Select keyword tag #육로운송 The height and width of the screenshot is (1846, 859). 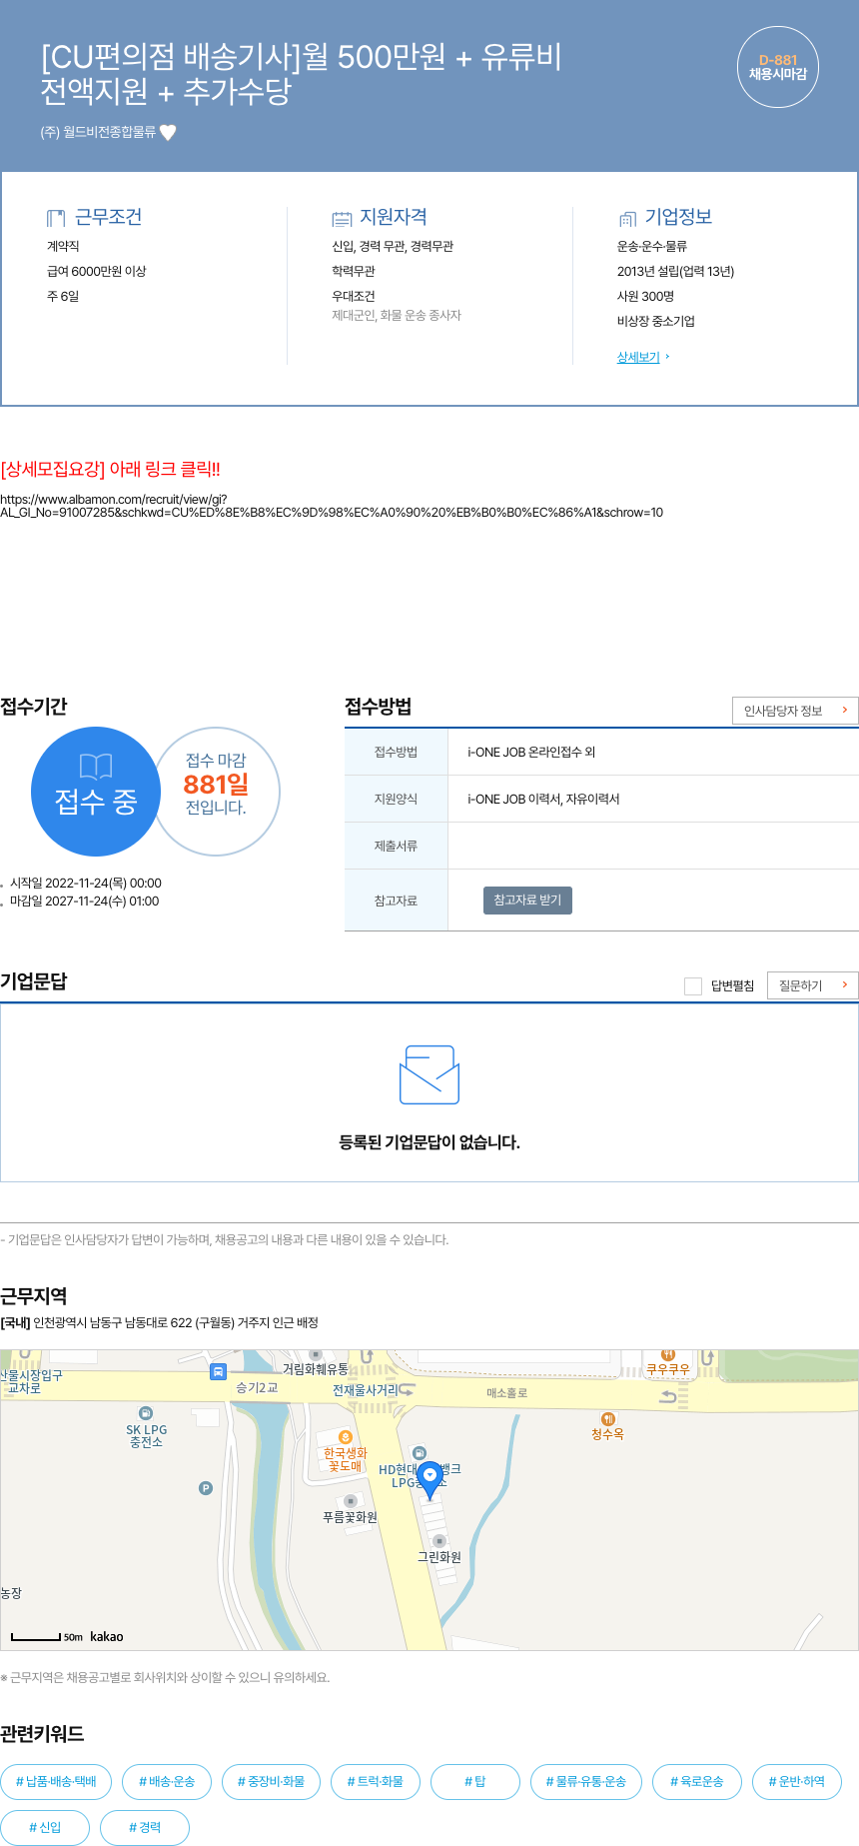click(697, 1781)
